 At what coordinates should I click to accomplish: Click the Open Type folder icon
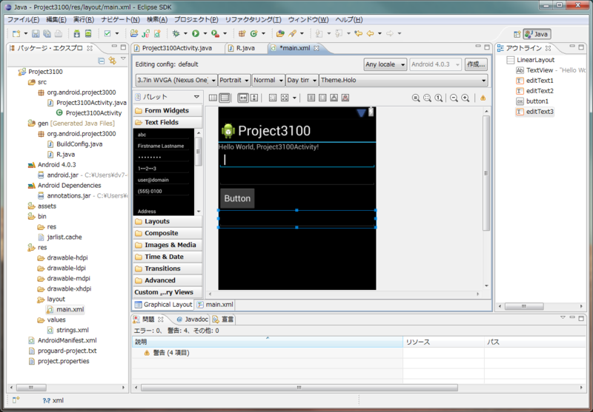pos(280,33)
